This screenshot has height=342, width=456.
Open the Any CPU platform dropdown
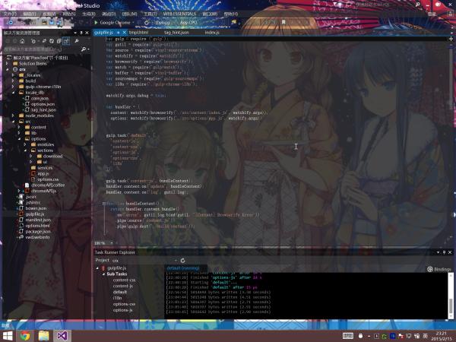(191, 22)
